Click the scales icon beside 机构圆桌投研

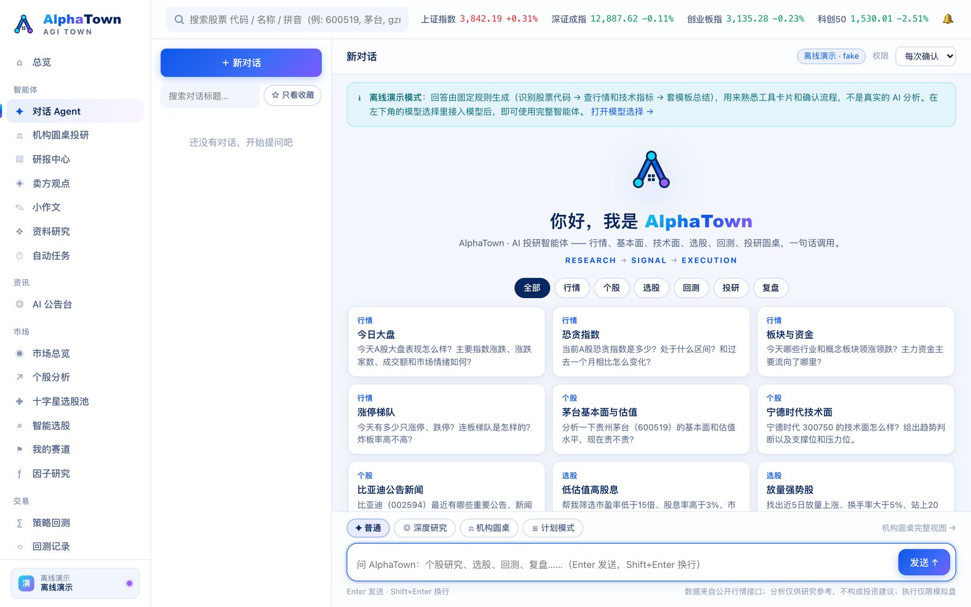click(19, 135)
